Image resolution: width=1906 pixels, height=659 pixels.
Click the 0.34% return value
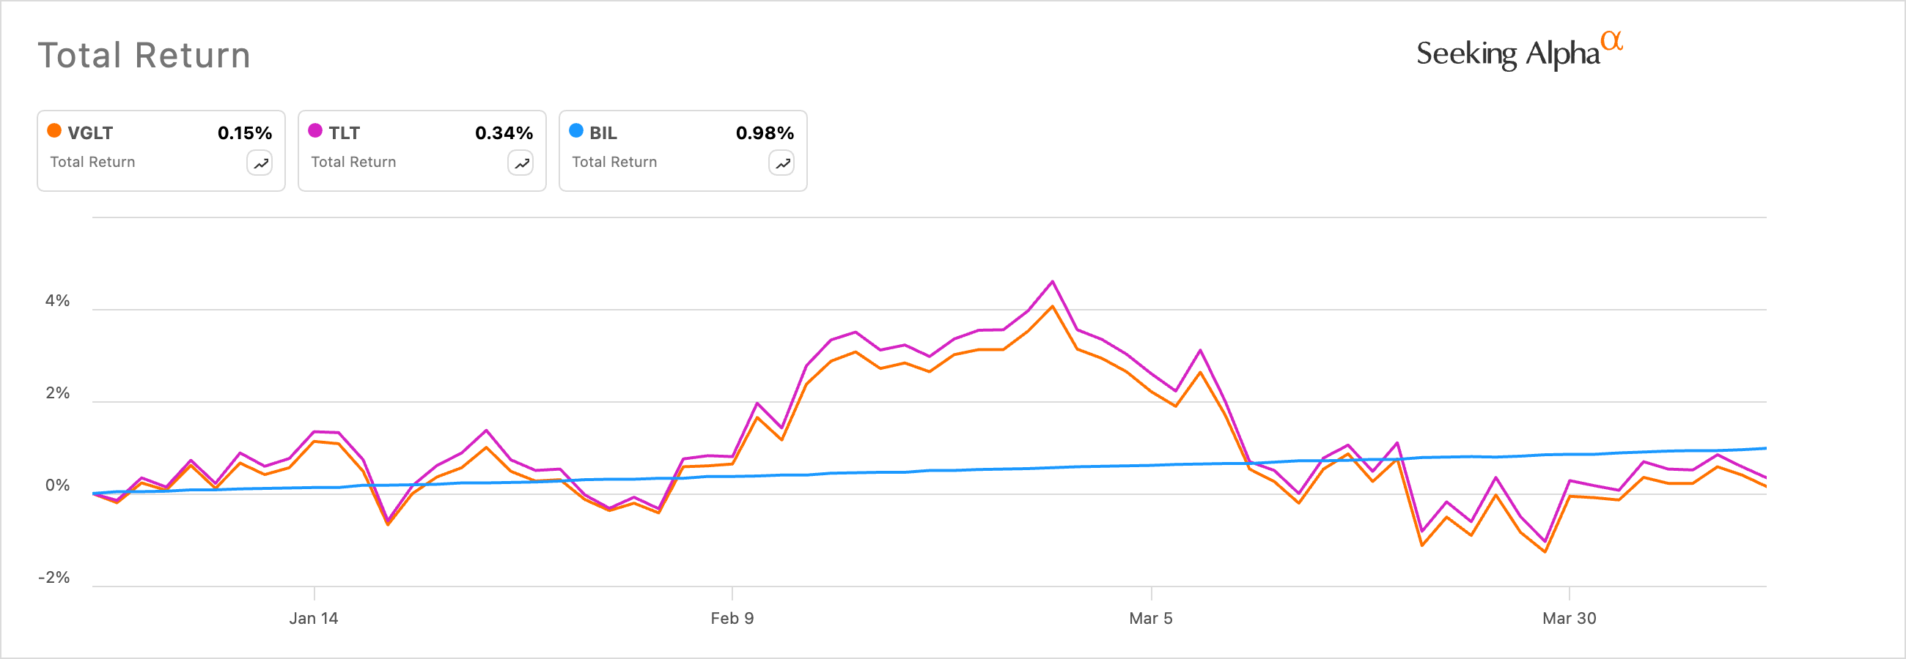[x=504, y=133]
